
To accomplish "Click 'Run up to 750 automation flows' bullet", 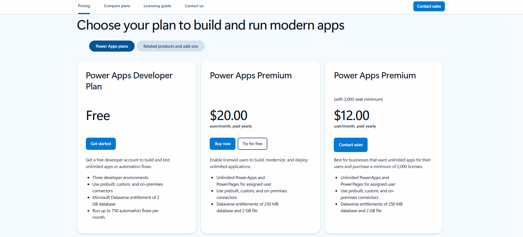I will 125,211.
